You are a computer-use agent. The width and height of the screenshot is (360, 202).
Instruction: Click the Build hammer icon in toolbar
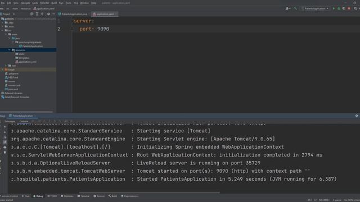pos(295,8)
